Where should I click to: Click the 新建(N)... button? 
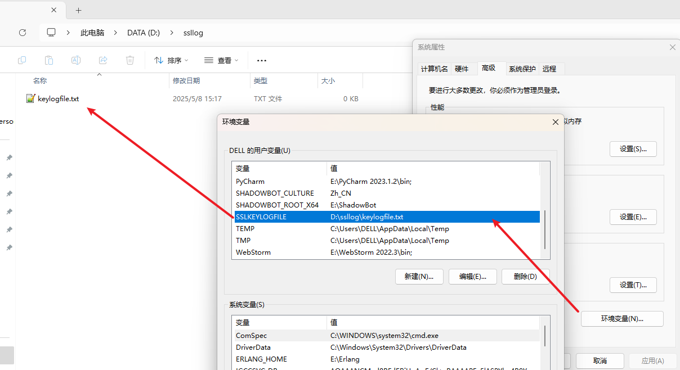click(419, 276)
